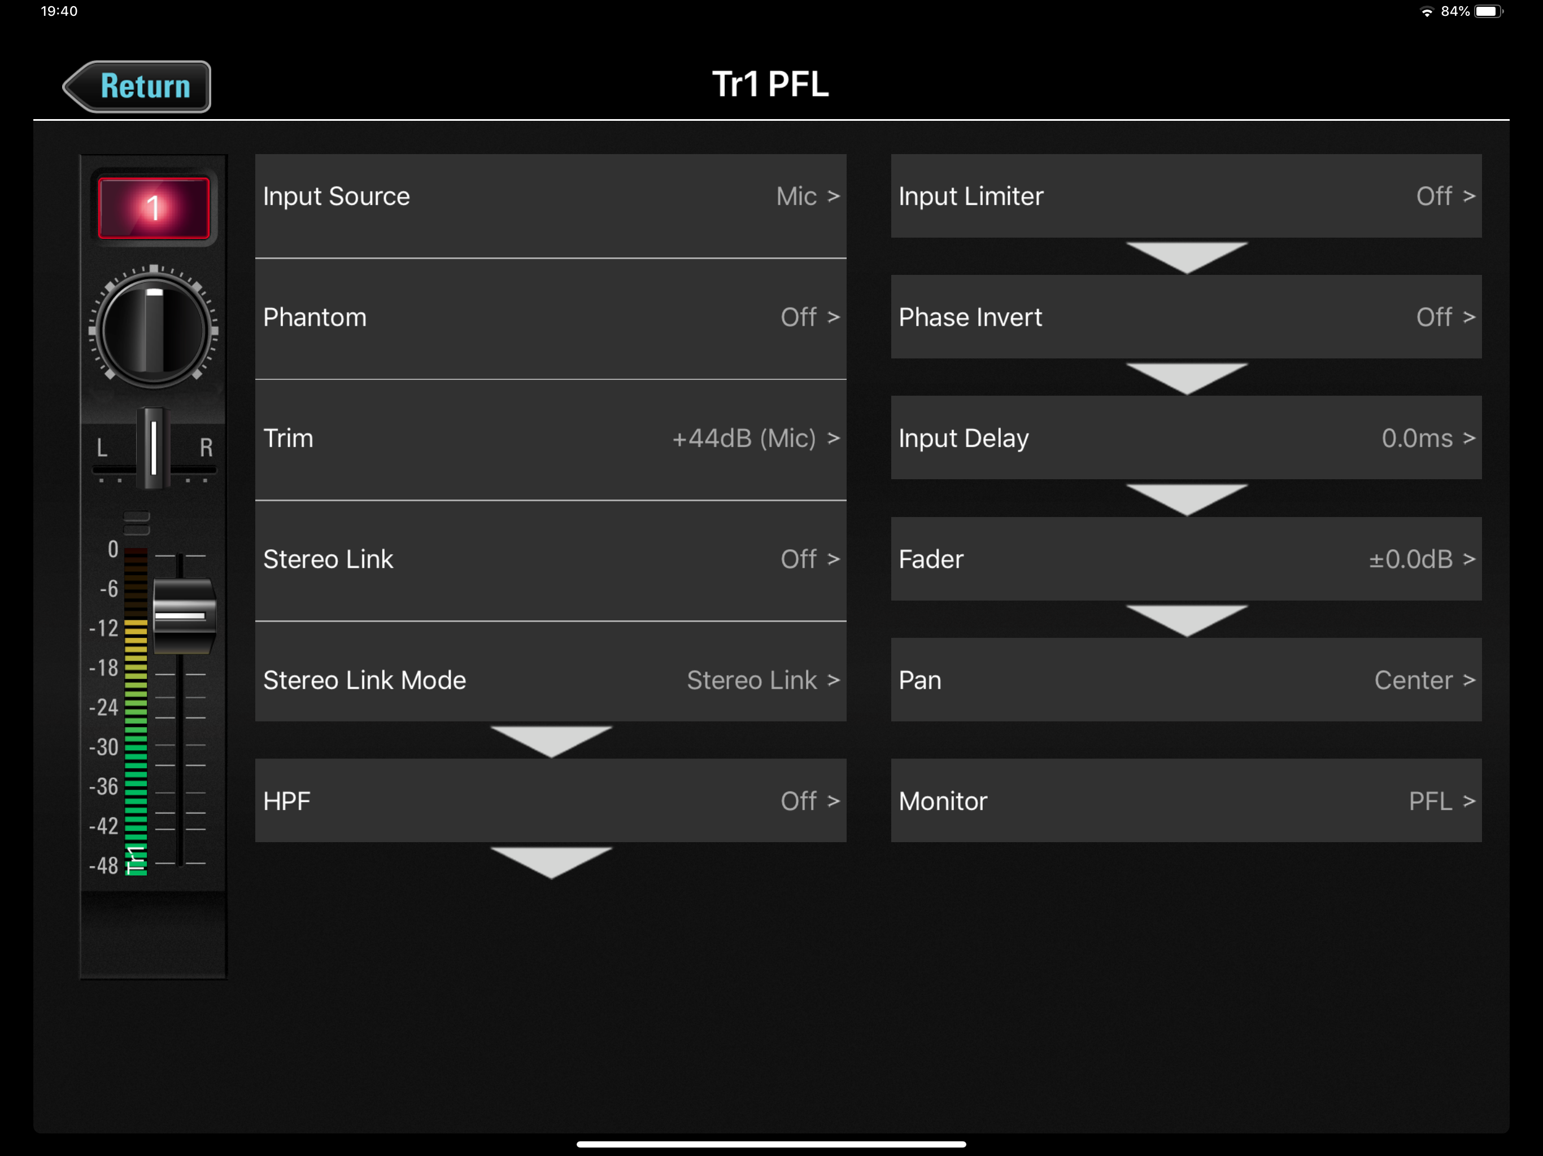Click the trim rotary knob
This screenshot has height=1156, width=1543.
pos(154,329)
